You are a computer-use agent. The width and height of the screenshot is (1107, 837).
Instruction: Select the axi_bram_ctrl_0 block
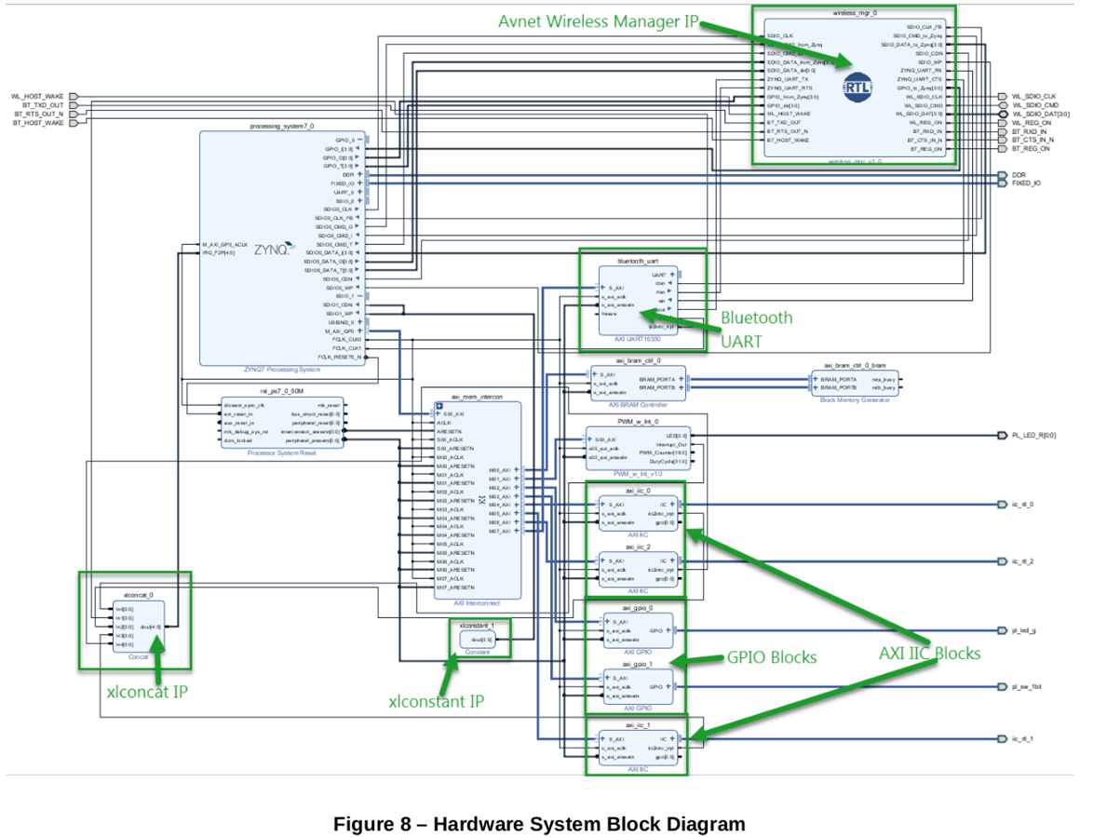[638, 384]
